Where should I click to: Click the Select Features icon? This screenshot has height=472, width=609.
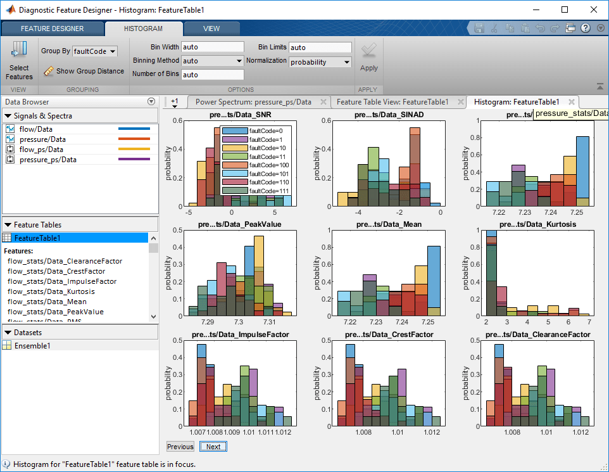tap(19, 50)
